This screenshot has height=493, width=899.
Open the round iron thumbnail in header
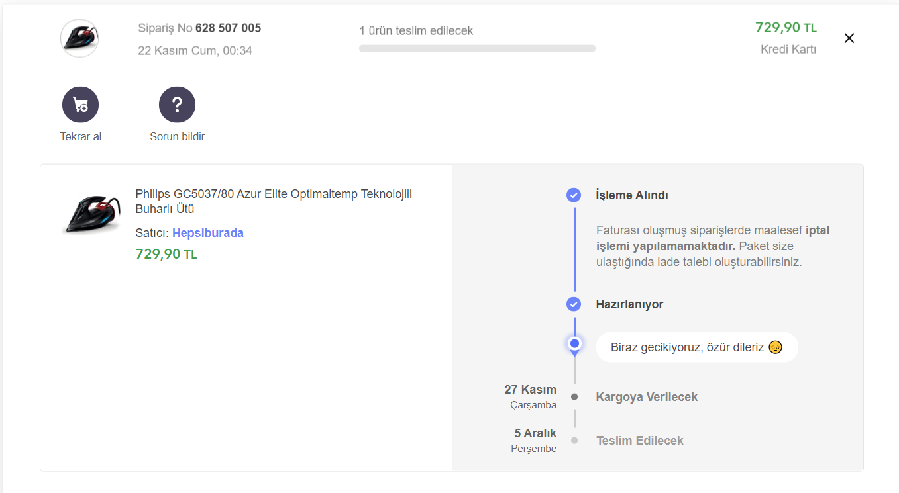pos(79,38)
